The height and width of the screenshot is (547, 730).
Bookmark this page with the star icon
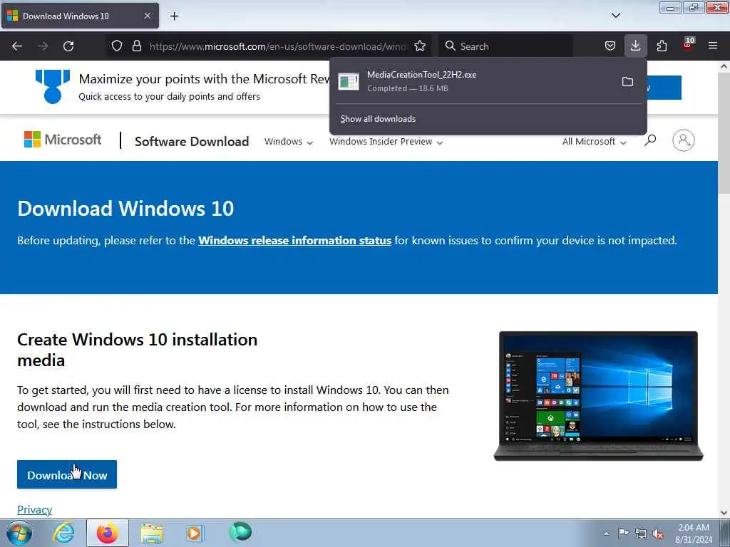pyautogui.click(x=420, y=46)
